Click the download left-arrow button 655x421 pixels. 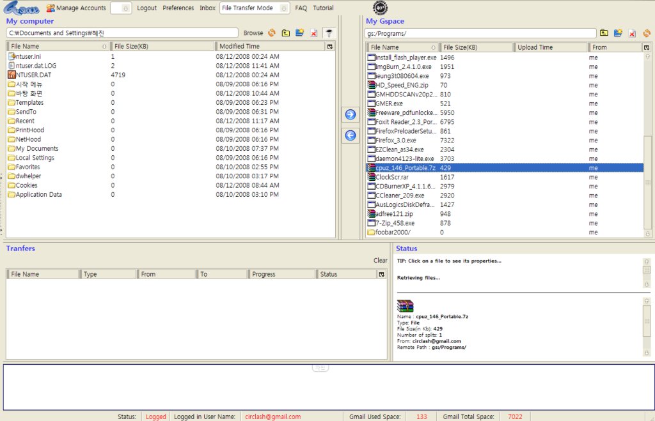pos(351,135)
